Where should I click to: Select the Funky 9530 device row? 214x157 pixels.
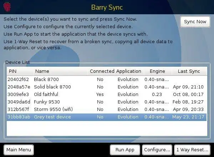(x=107, y=102)
